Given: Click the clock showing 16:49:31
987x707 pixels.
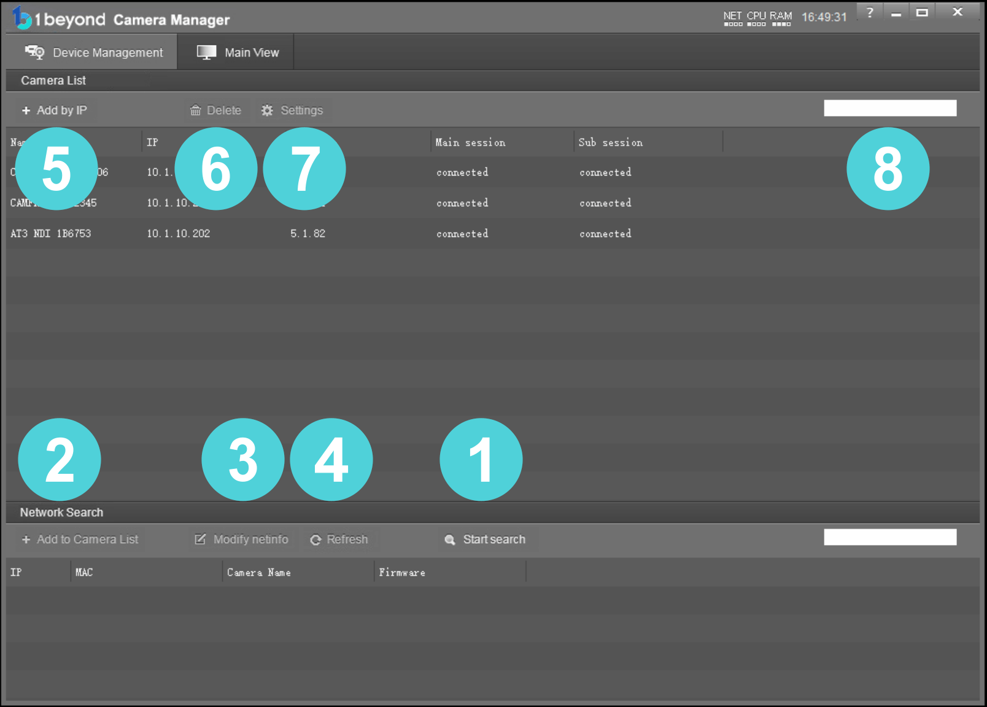Looking at the screenshot, I should (x=824, y=17).
